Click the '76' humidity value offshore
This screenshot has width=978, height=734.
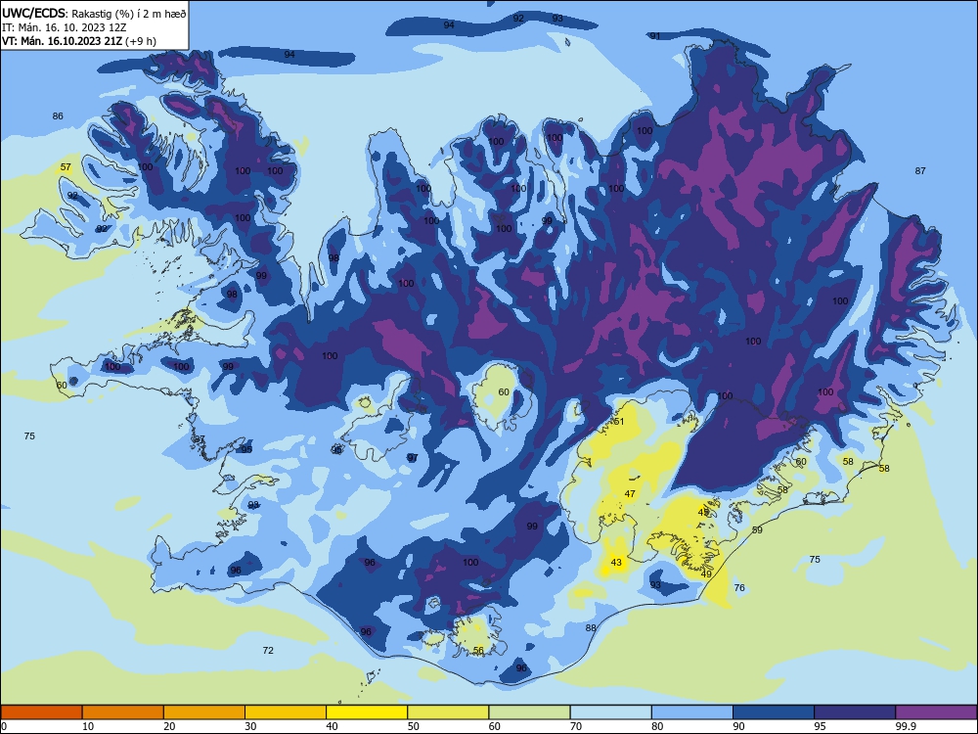(x=739, y=588)
